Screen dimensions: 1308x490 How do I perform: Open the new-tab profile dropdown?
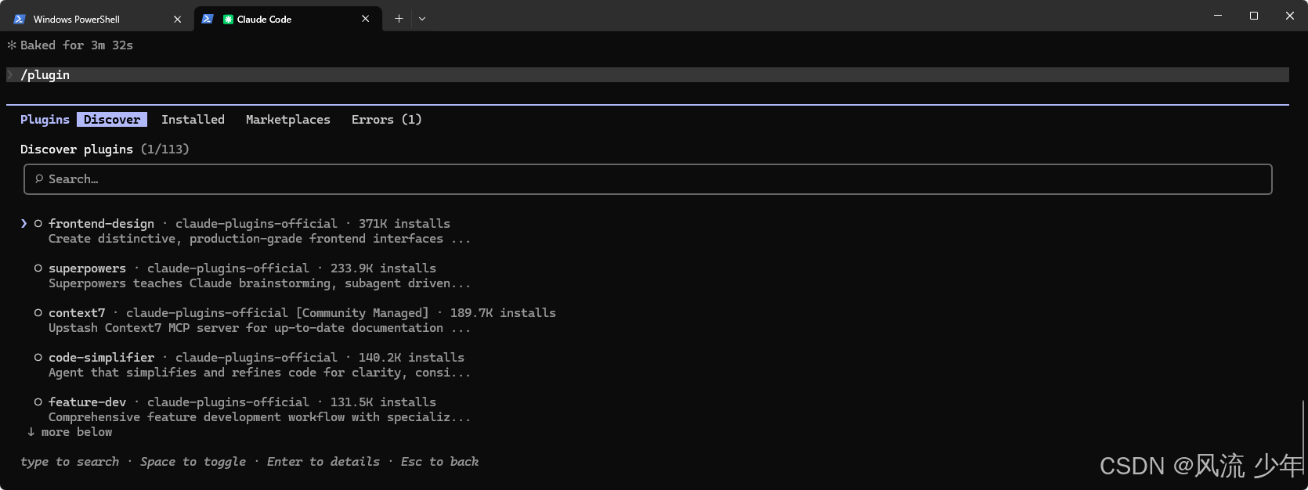tap(422, 19)
